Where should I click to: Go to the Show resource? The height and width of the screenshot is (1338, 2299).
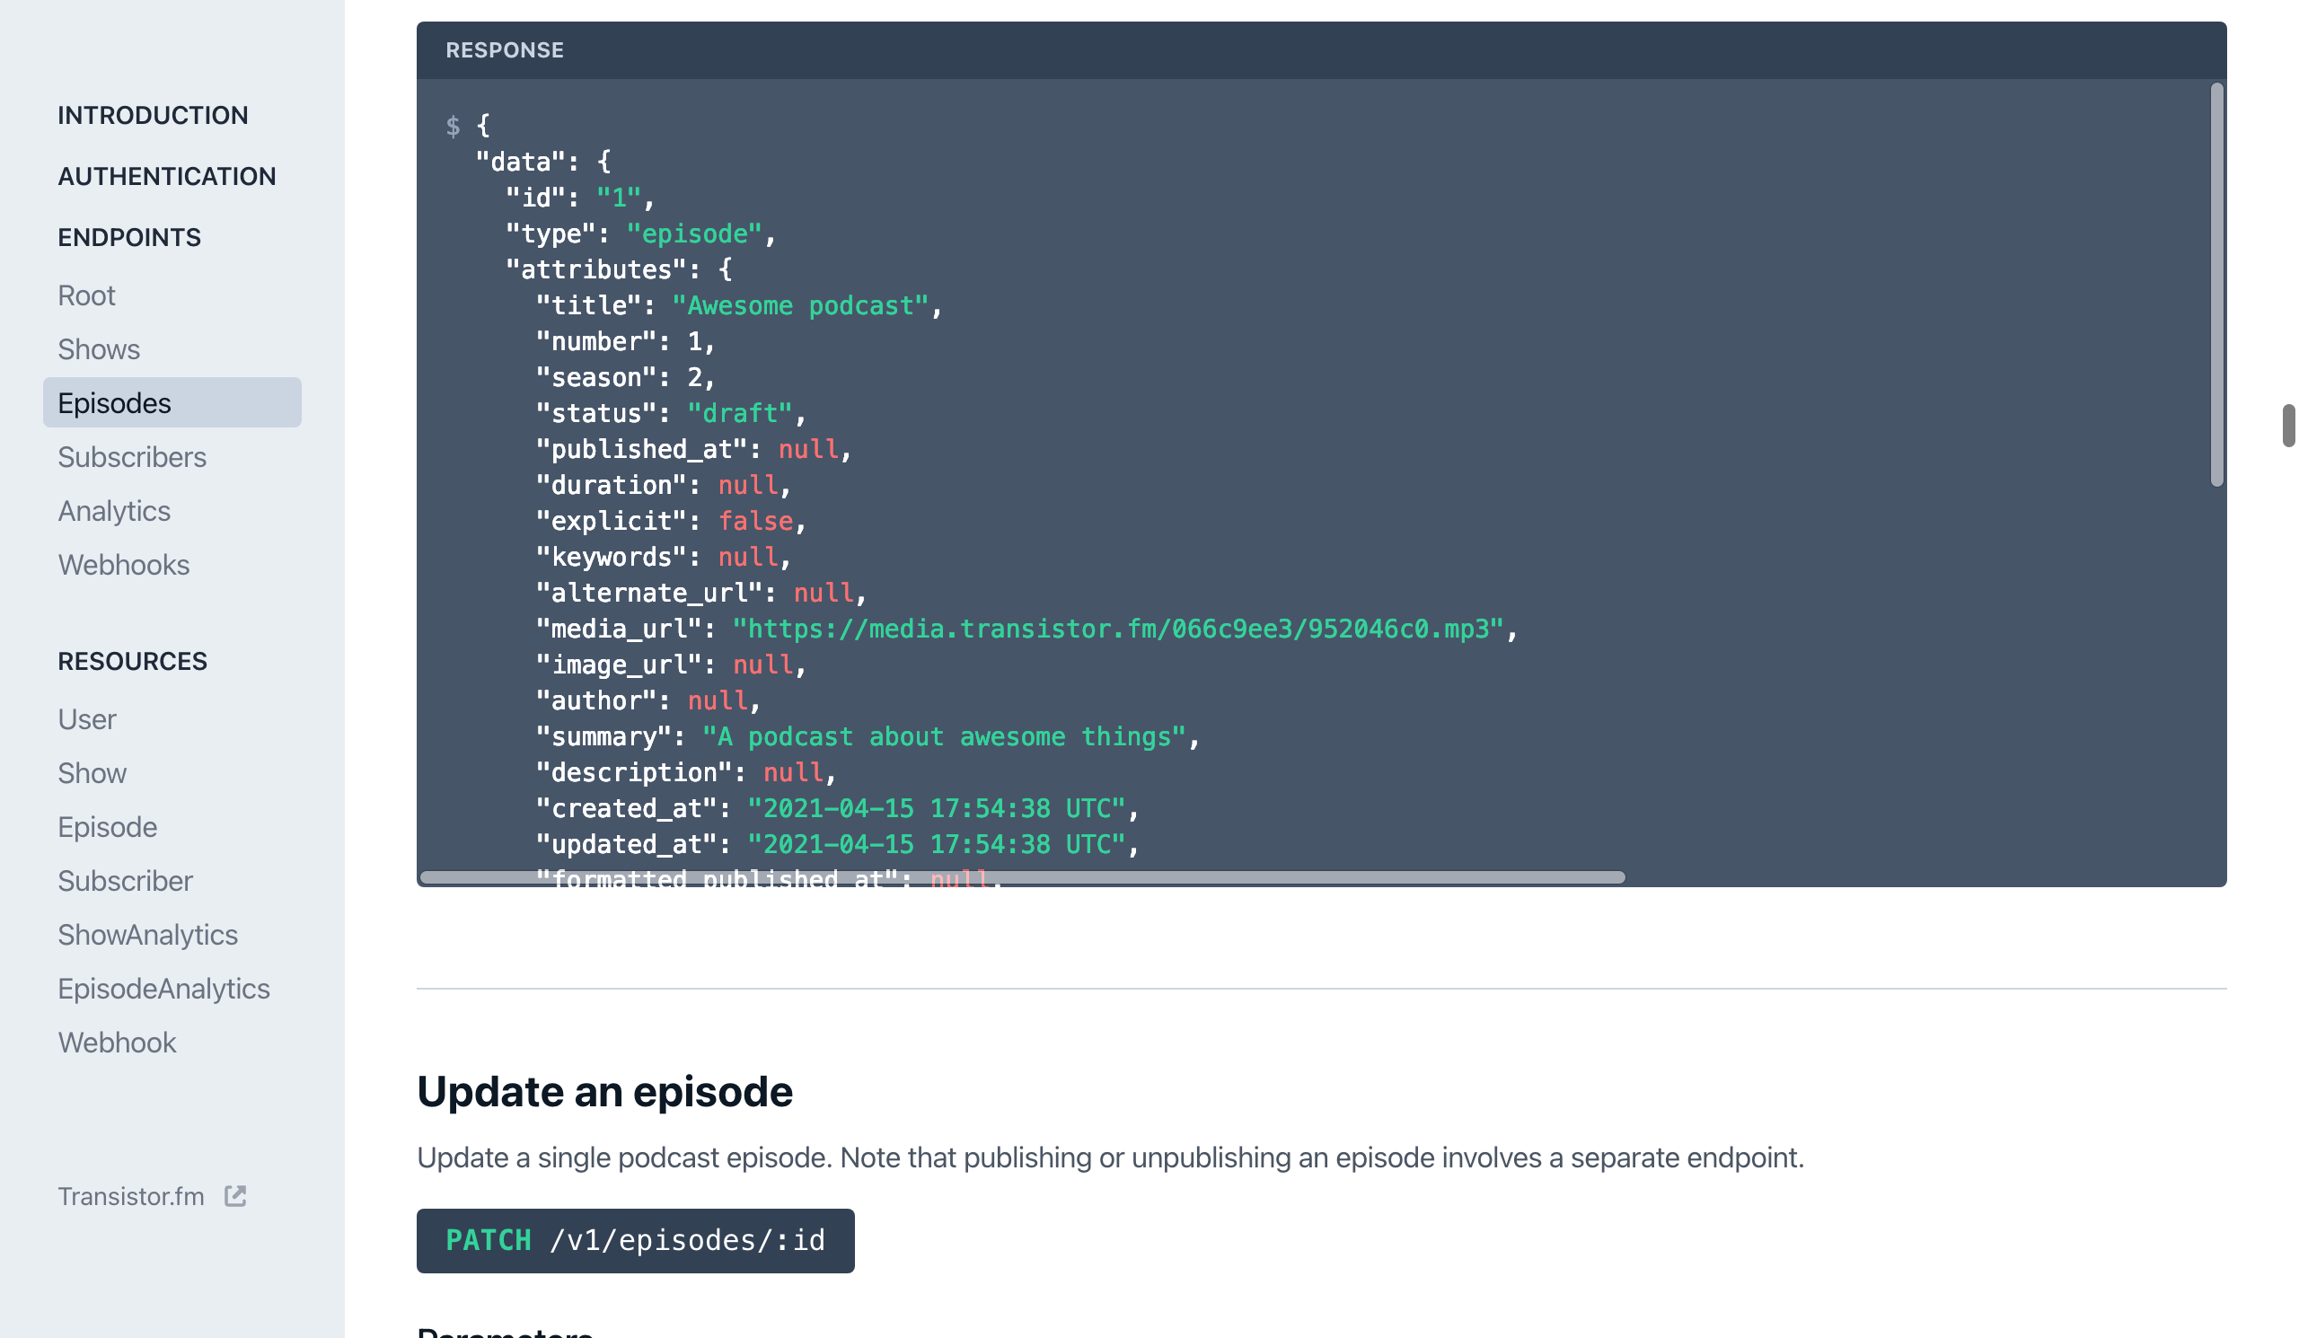pyautogui.click(x=92, y=773)
